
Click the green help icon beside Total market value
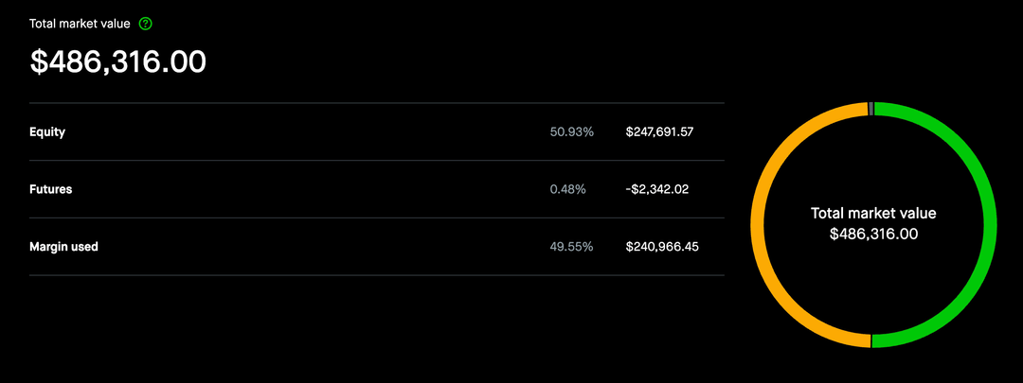(x=145, y=24)
